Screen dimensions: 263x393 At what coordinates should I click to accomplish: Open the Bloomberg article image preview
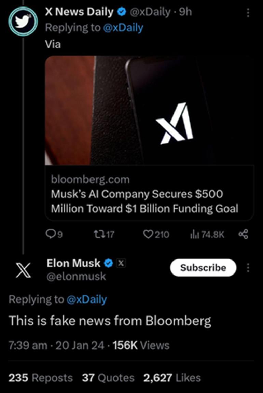click(149, 110)
